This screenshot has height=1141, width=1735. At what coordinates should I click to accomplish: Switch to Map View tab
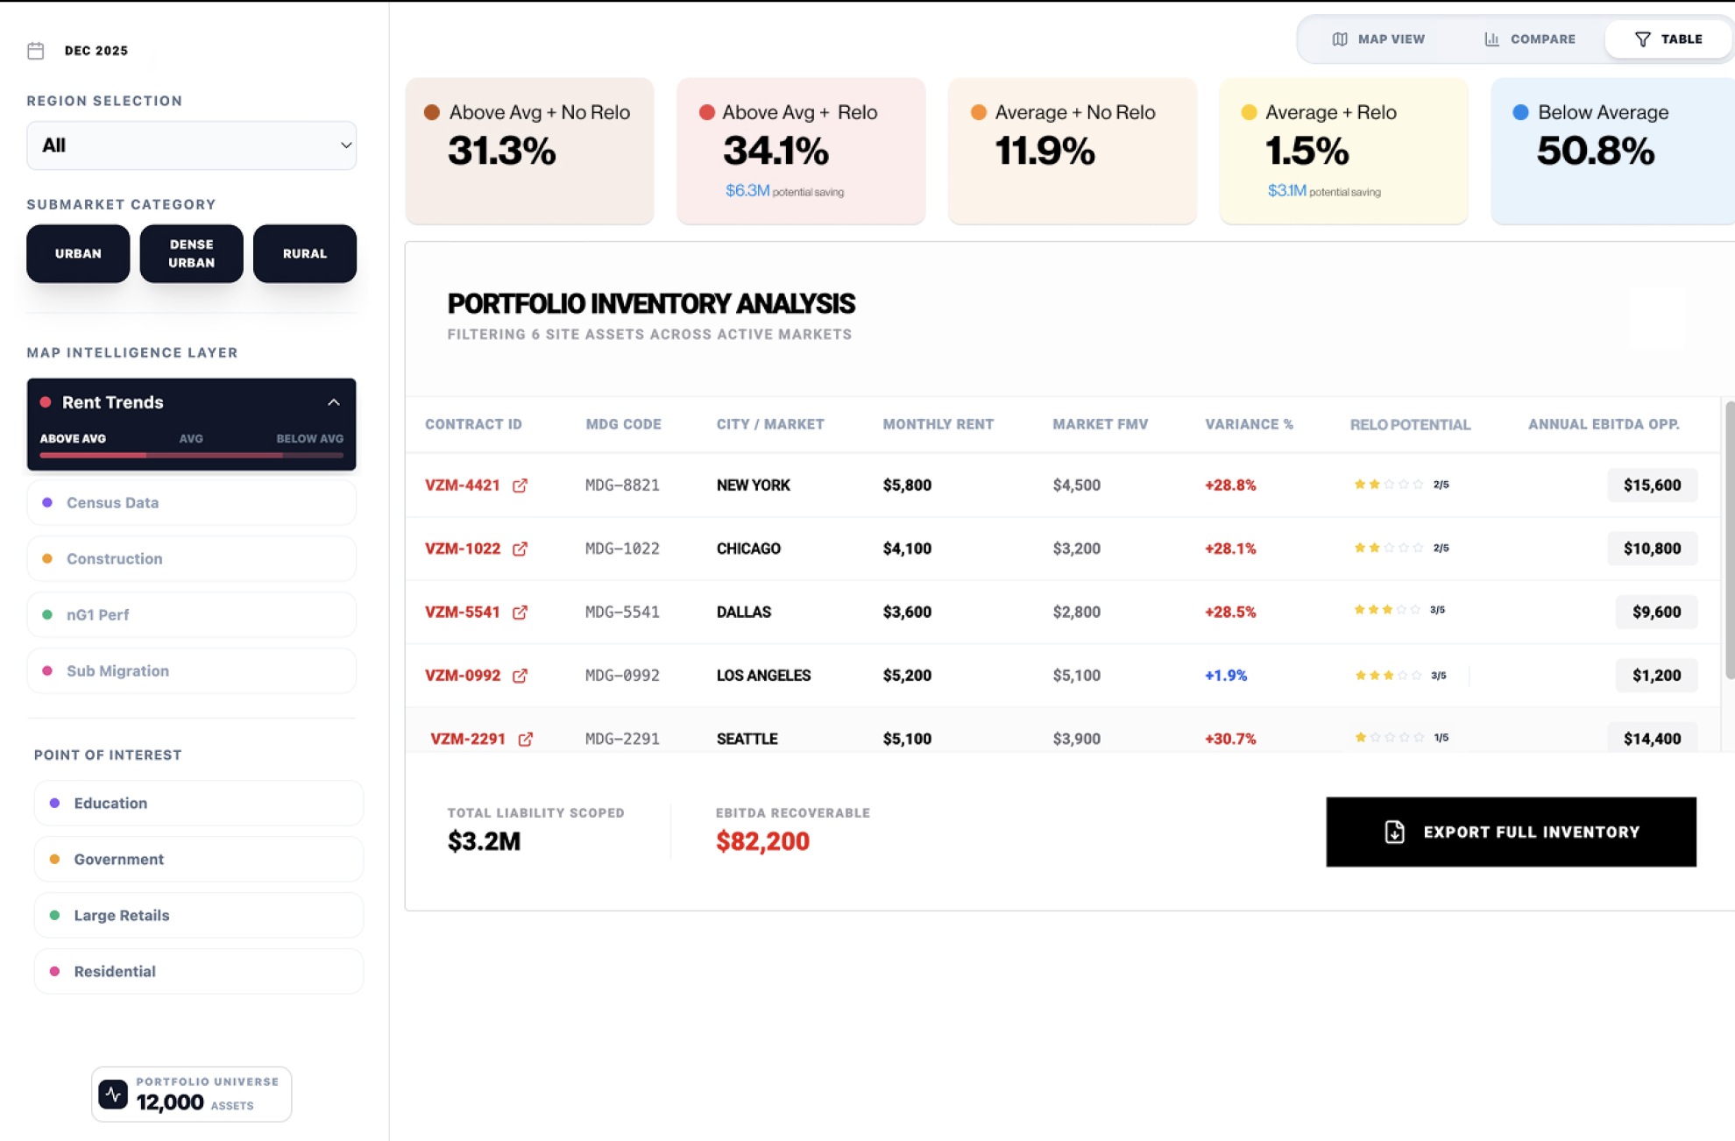[x=1378, y=39]
